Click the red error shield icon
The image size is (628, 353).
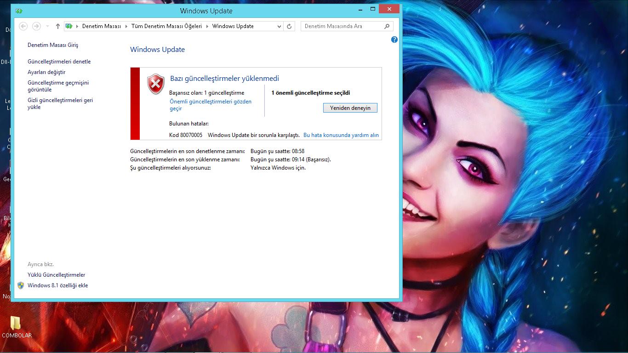[x=155, y=84]
